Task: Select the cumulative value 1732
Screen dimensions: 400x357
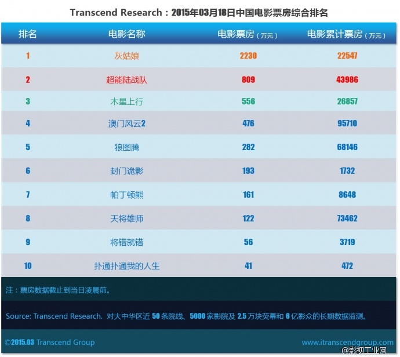Action: [x=347, y=171]
